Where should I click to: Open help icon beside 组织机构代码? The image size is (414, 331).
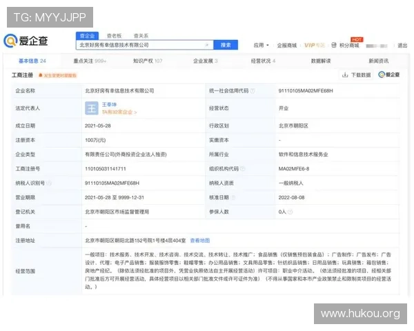point(242,169)
